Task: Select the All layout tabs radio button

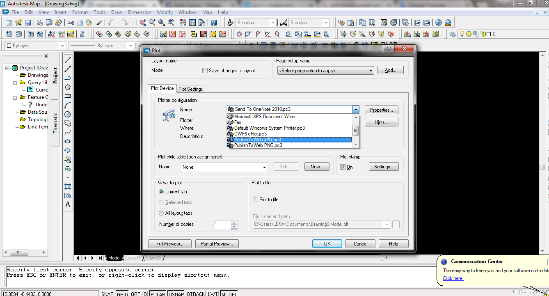Action: [161, 213]
